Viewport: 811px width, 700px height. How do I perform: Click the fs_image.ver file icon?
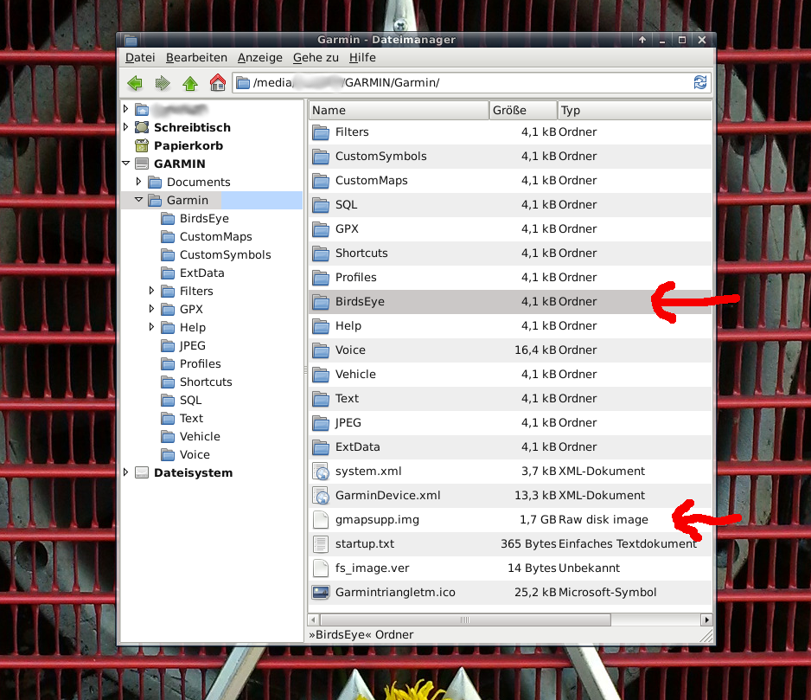[x=321, y=568]
